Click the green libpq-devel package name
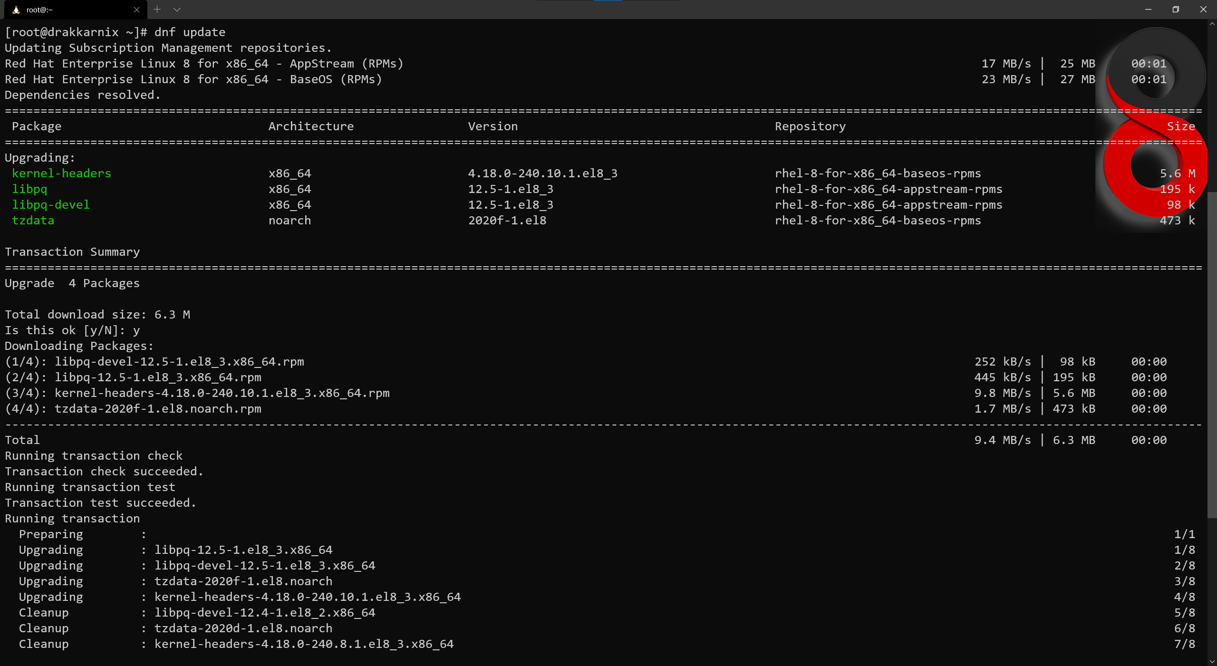 point(51,205)
